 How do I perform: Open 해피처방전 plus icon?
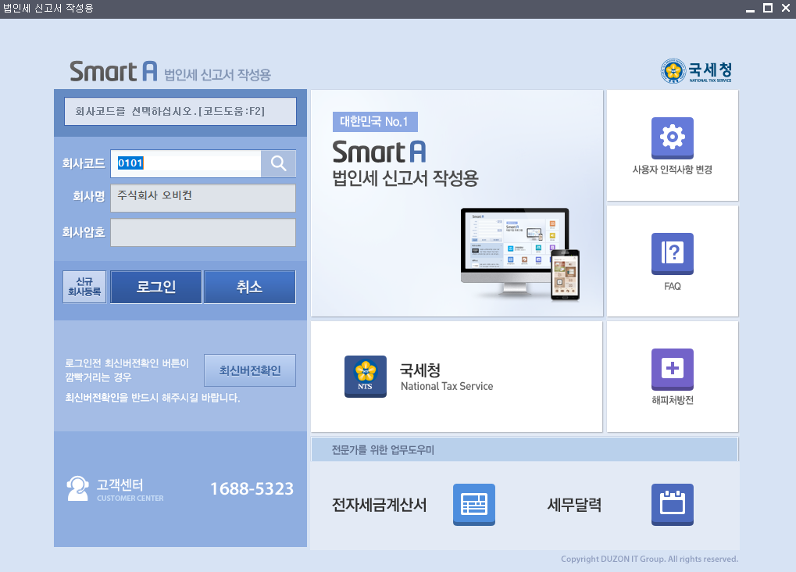[x=672, y=369]
